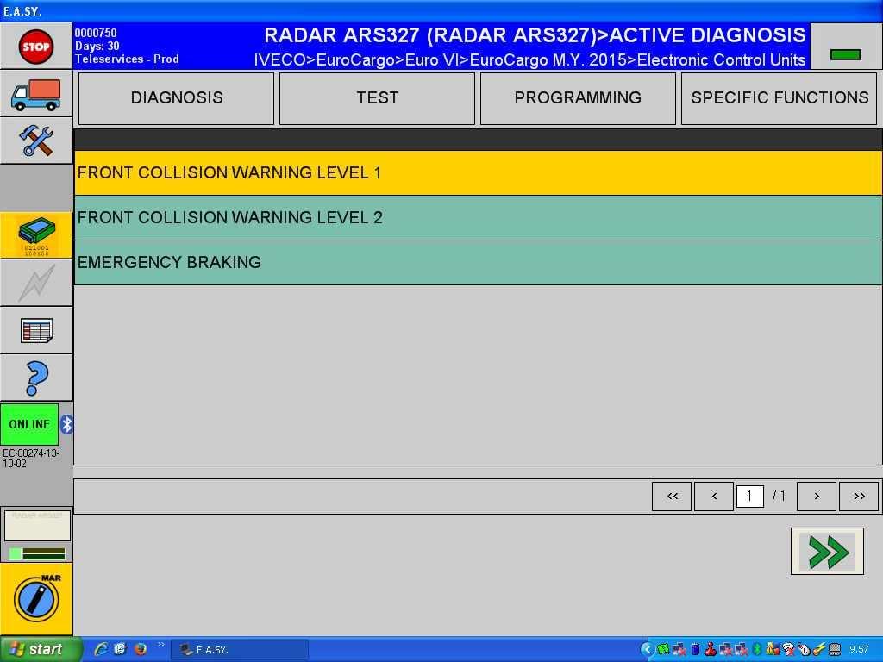Switch to E.A.SY. taskbar button
This screenshot has height=662, width=883.
tap(240, 650)
